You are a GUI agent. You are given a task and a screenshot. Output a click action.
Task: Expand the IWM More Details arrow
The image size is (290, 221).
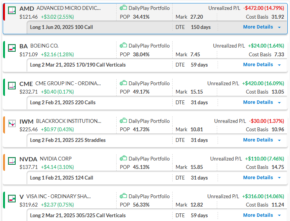pyautogui.click(x=279, y=140)
